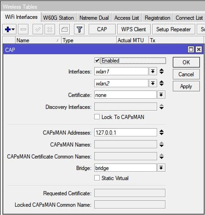Open the wlan1 interface dropdown
Screen dimensions: 205x215
(153, 71)
